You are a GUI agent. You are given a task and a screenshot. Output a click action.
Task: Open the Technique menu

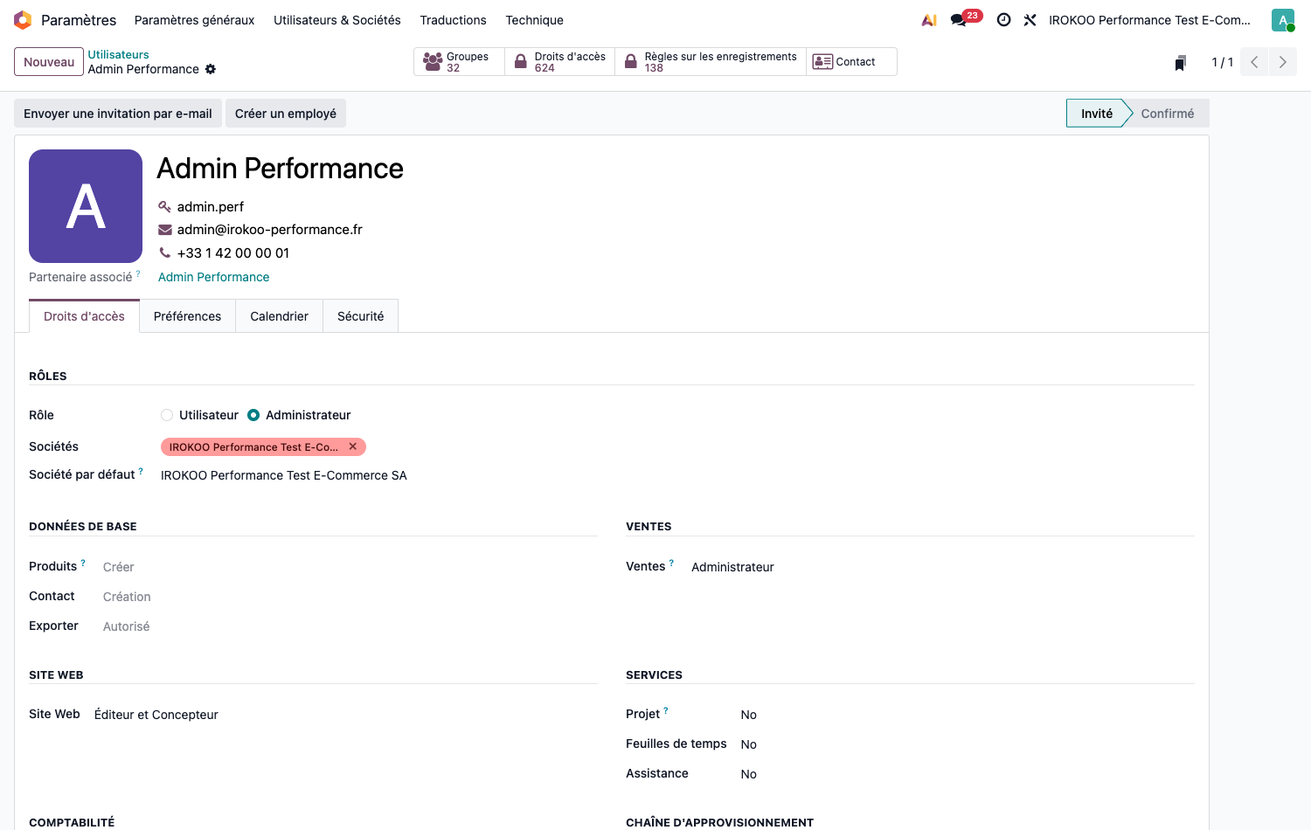(x=534, y=20)
